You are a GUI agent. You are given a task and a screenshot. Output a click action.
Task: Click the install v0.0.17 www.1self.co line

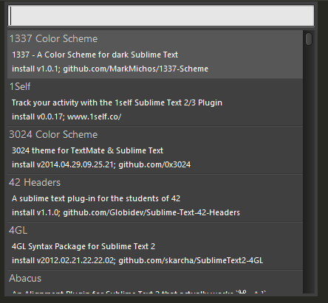(66, 116)
